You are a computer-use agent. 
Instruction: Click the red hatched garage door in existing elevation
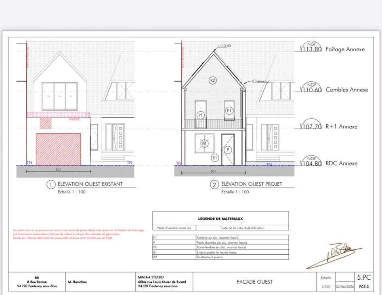[x=59, y=150]
